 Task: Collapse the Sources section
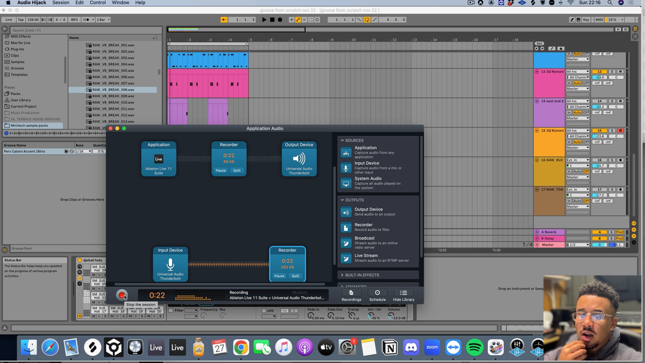pos(343,141)
